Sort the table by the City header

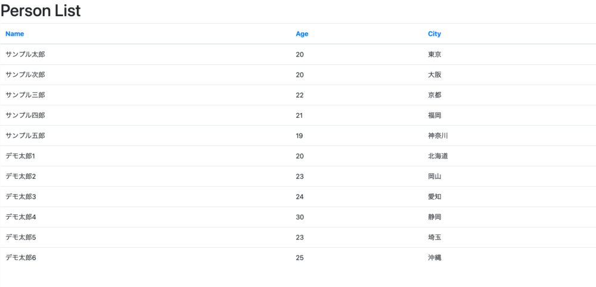(434, 34)
